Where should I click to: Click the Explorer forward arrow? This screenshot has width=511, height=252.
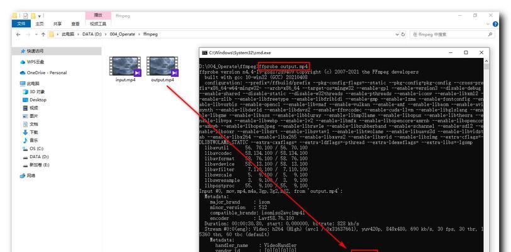pos(28,34)
